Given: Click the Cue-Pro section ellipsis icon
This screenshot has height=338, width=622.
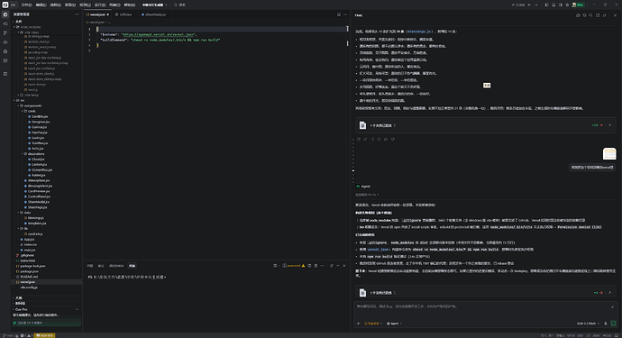Looking at the screenshot, I should [x=77, y=309].
